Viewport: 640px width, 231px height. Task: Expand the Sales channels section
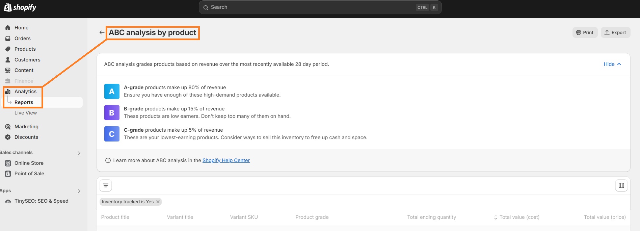pos(79,153)
